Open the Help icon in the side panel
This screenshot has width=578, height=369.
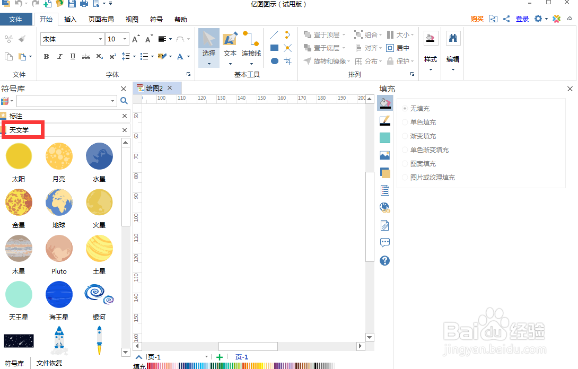[385, 261]
